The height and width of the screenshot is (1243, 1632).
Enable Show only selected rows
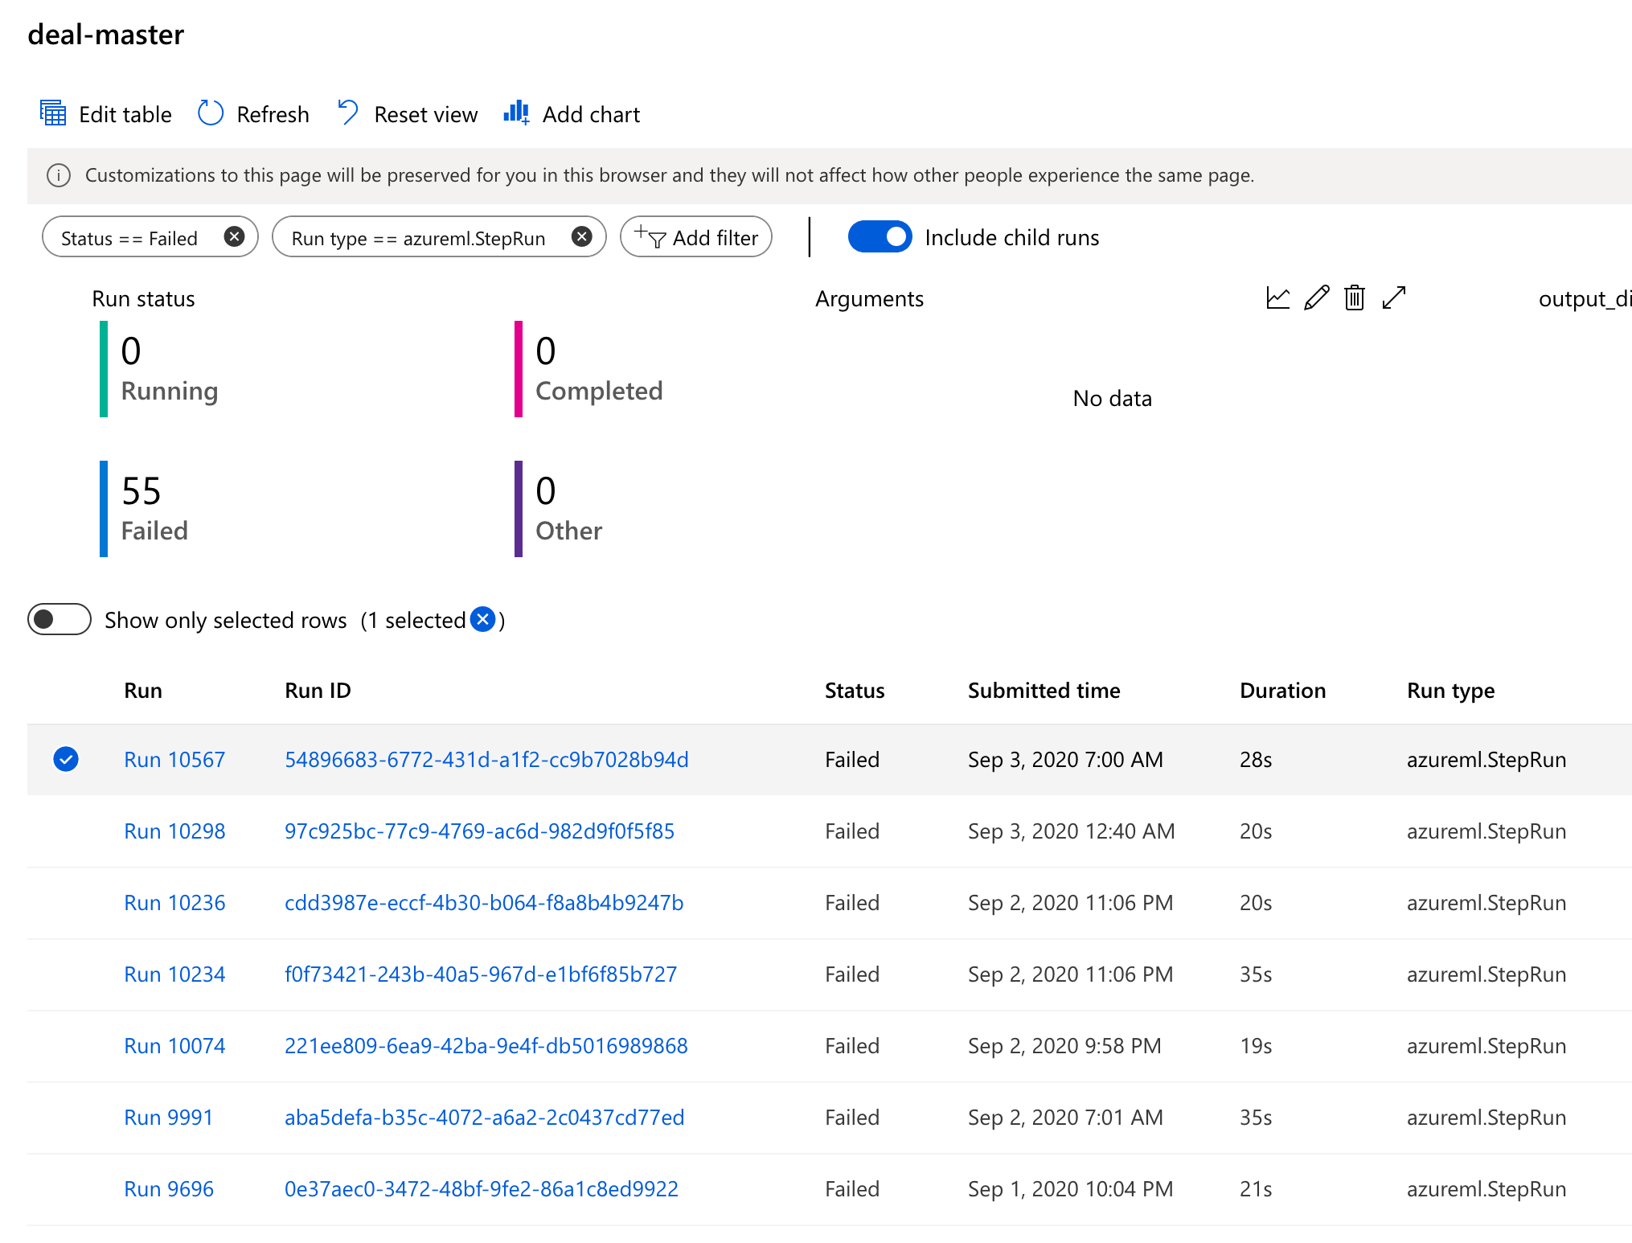[x=59, y=619]
